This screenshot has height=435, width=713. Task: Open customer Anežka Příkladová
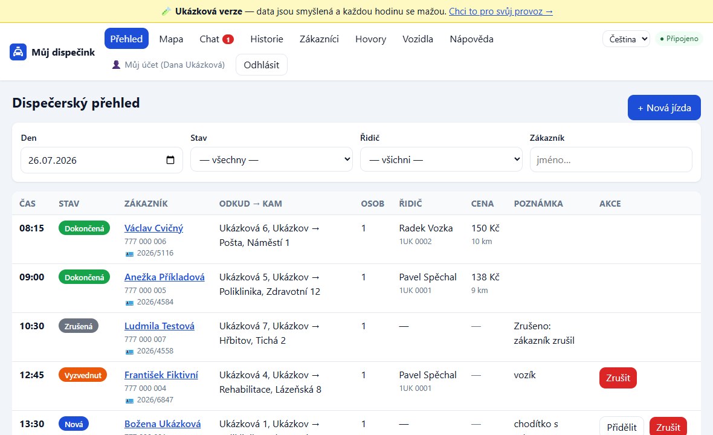click(x=164, y=277)
